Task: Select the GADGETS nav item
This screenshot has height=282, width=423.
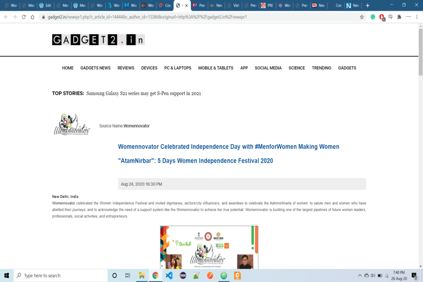Action: pyautogui.click(x=347, y=68)
